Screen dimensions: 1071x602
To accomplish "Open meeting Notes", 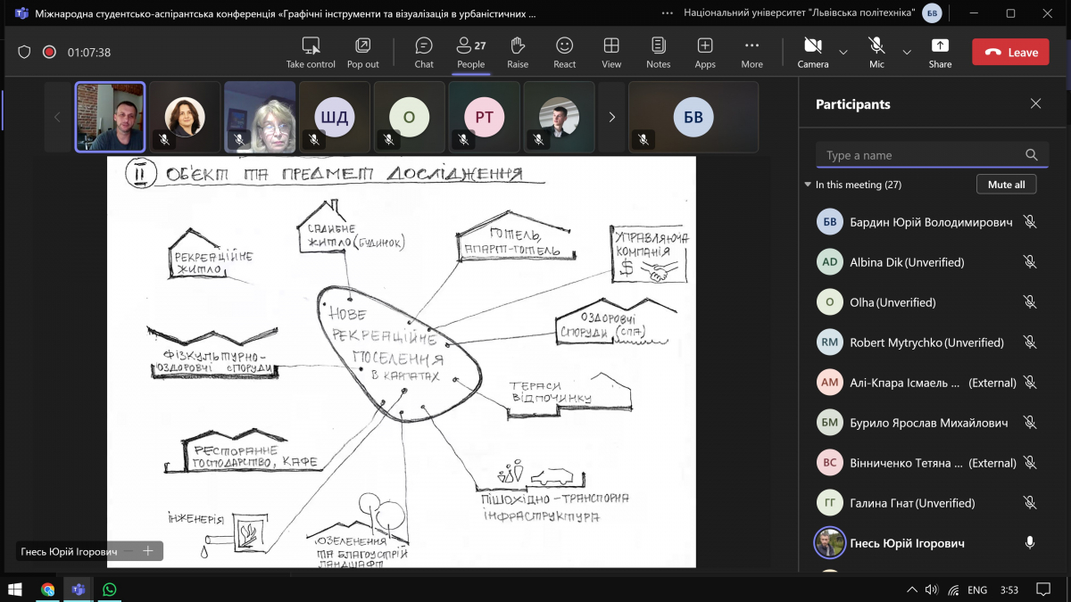I will tap(658, 52).
